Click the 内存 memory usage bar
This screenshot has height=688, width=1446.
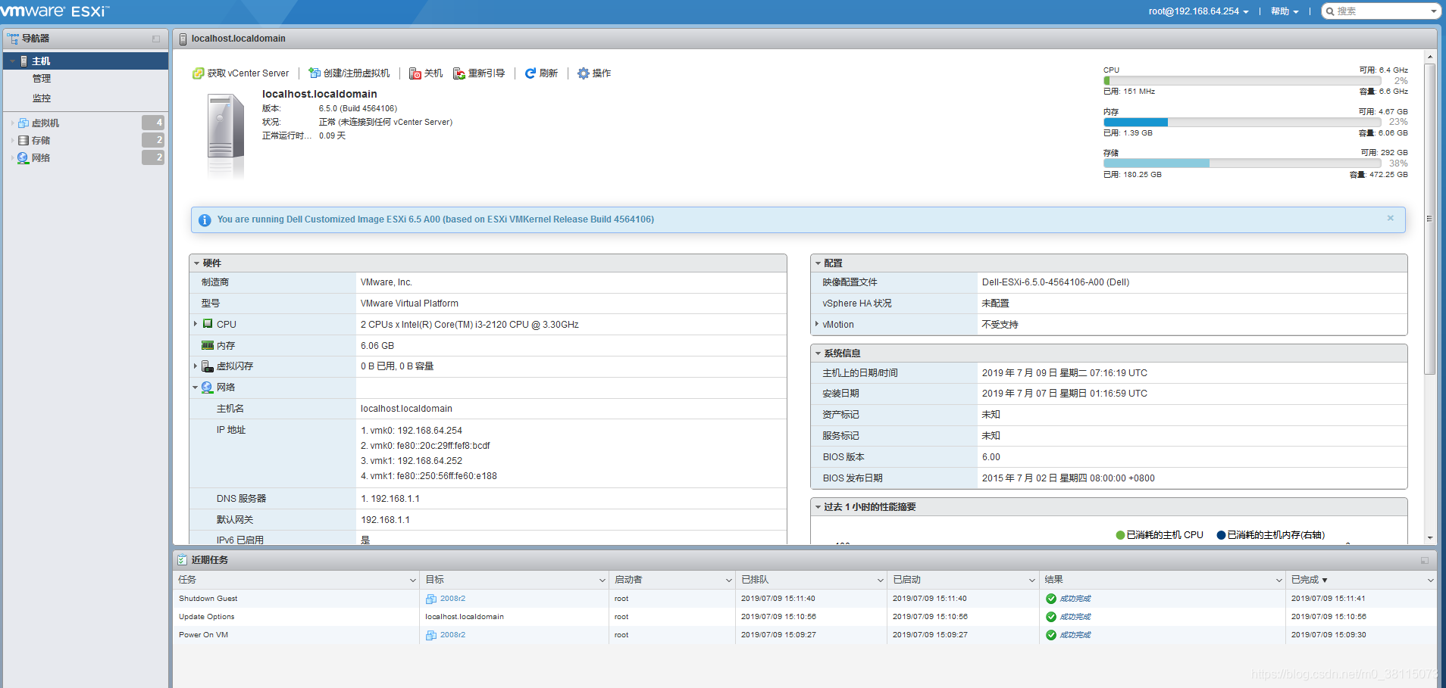click(x=1242, y=122)
